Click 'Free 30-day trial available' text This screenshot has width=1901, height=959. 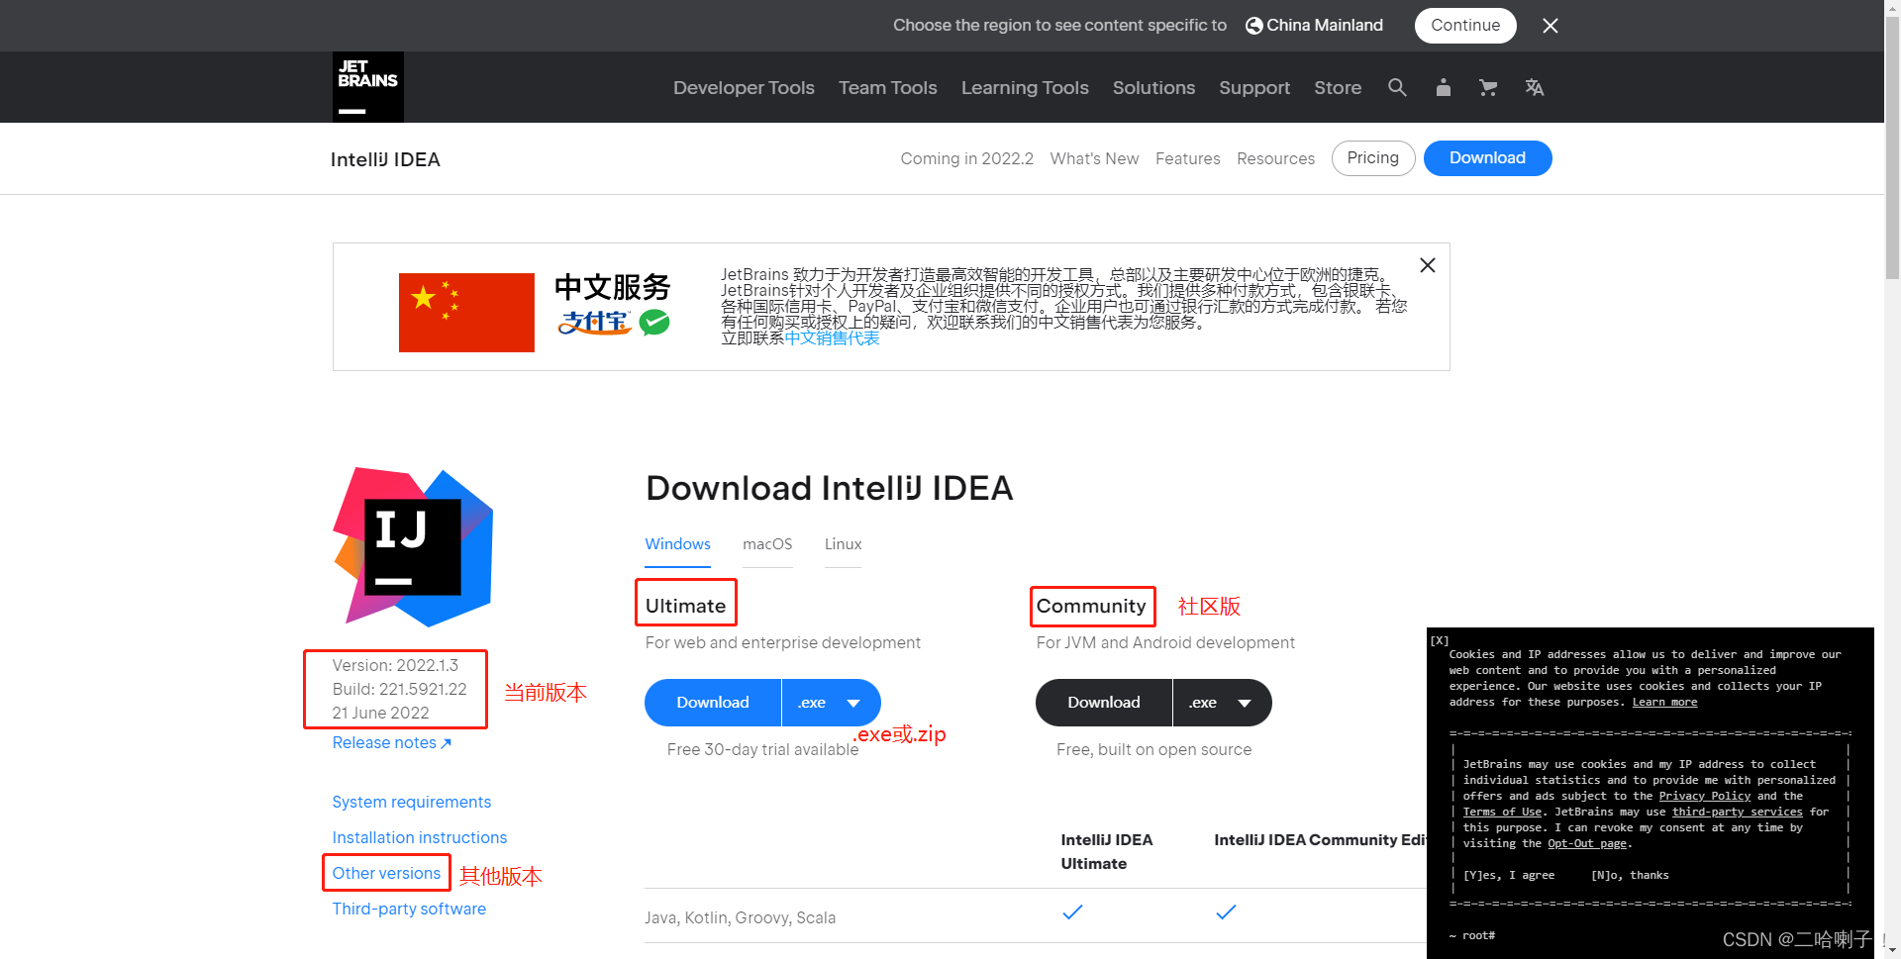(x=762, y=749)
